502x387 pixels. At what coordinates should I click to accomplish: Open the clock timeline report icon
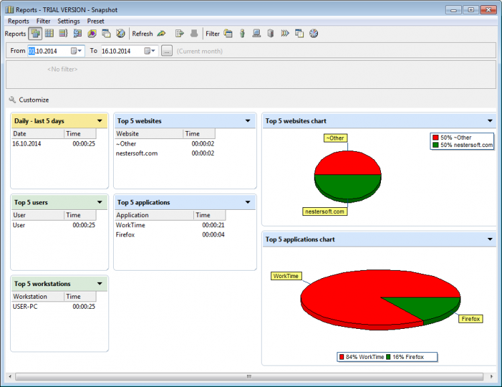[x=78, y=33]
